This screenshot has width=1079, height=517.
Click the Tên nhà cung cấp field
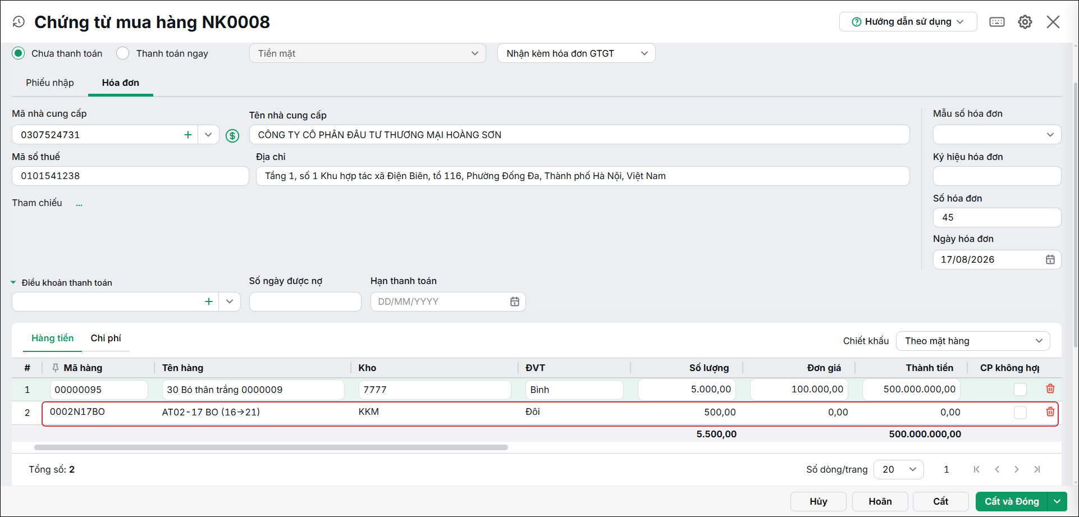click(579, 135)
